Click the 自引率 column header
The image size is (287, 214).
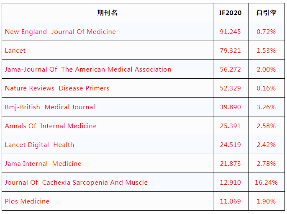tap(266, 13)
